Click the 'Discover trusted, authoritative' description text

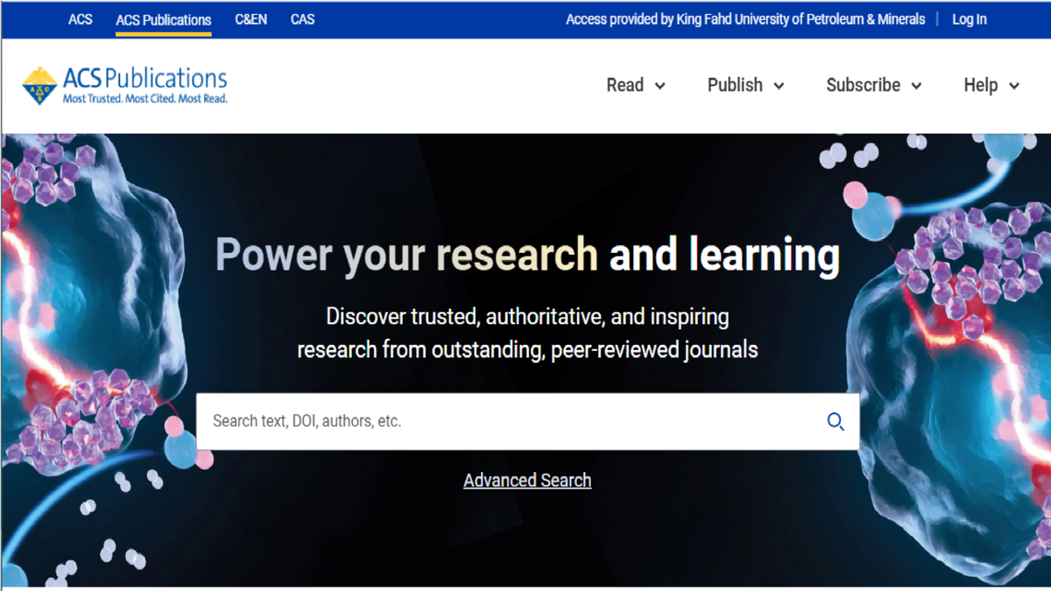point(527,333)
